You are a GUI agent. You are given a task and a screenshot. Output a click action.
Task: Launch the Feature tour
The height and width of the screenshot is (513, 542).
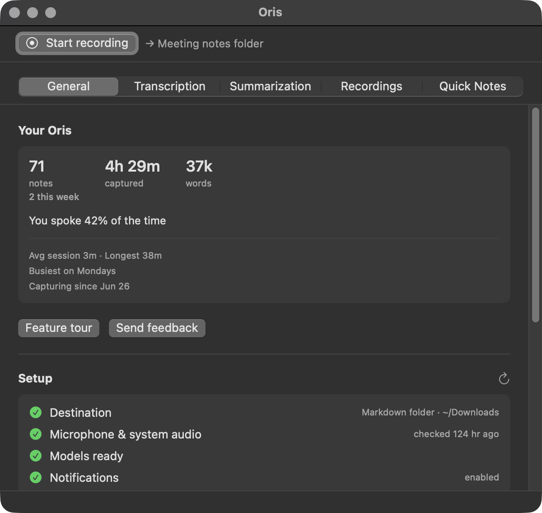point(59,328)
